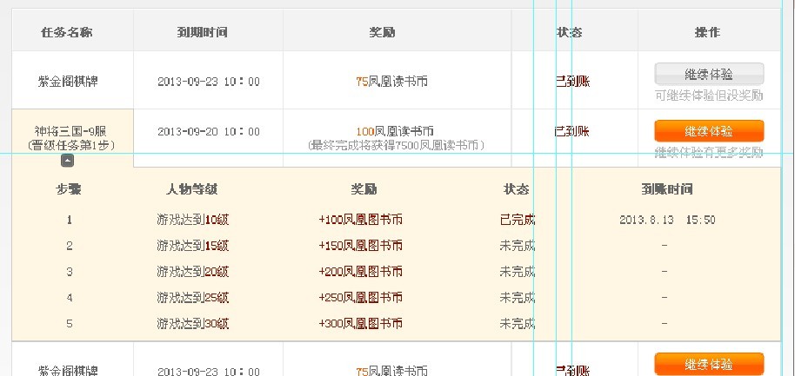The height and width of the screenshot is (376, 795).
Task: Click the 状态 header beside 到账时间
Action: (x=516, y=189)
